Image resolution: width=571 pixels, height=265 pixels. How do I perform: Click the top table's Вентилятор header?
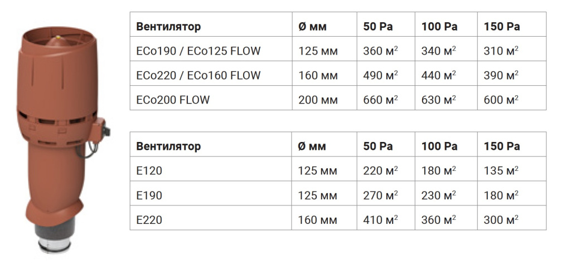168,27
